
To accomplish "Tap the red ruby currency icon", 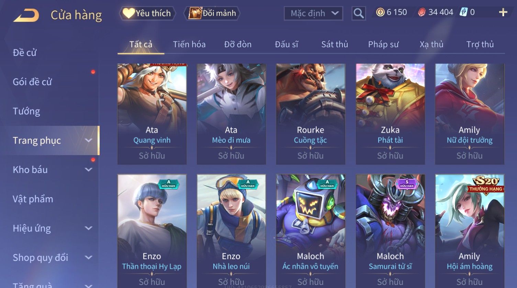I will point(422,12).
